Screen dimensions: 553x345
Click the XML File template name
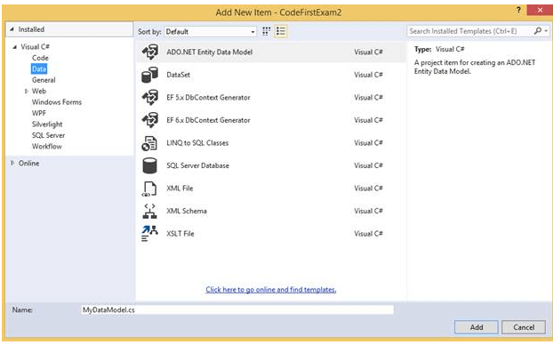click(x=180, y=189)
